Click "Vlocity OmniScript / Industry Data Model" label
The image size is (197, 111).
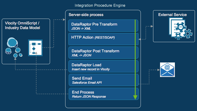22,26
